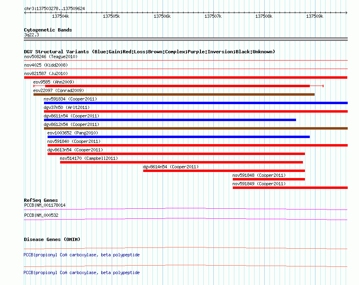Open second PCCB propionyl CoA carboxylase link
Viewport: 359px width, 285px height.
pos(81,272)
